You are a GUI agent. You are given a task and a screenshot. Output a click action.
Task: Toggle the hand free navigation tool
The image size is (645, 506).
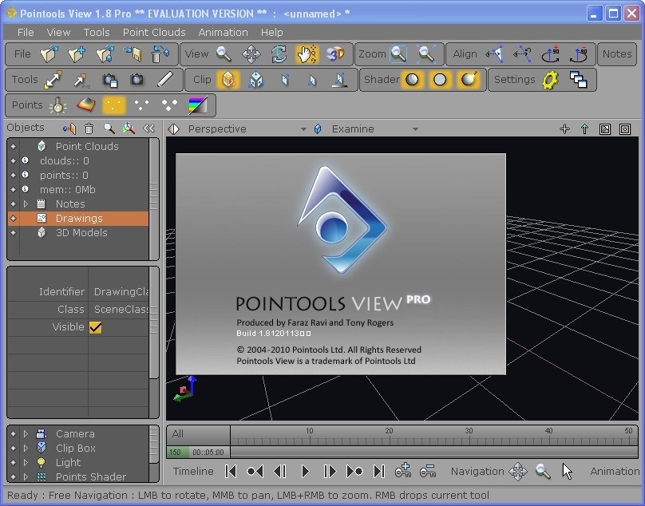pyautogui.click(x=307, y=54)
